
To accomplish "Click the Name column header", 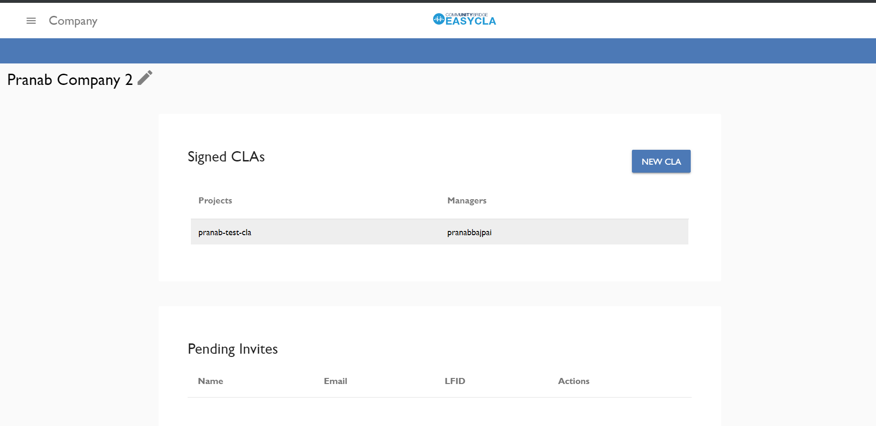I will click(x=210, y=381).
